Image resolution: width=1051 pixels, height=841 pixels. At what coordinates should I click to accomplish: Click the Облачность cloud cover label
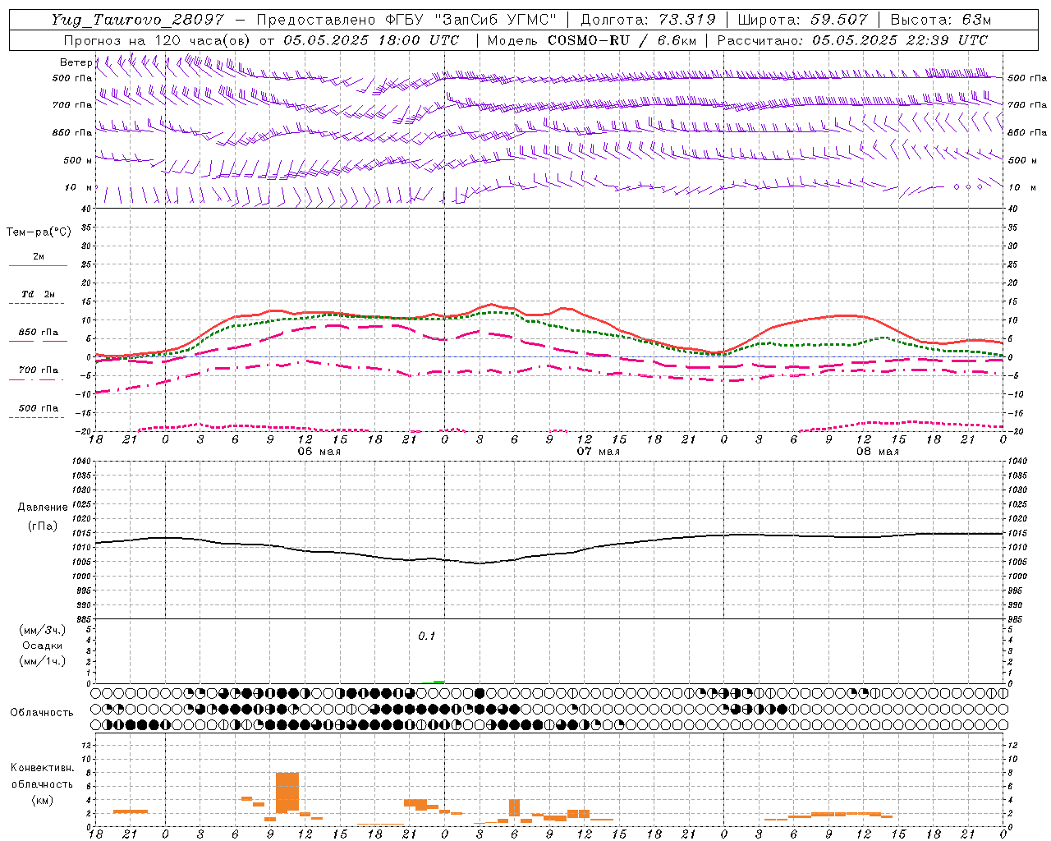(42, 712)
